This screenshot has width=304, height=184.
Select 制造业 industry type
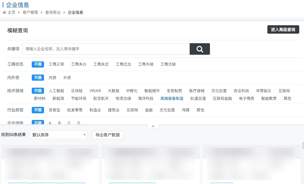coord(95,110)
